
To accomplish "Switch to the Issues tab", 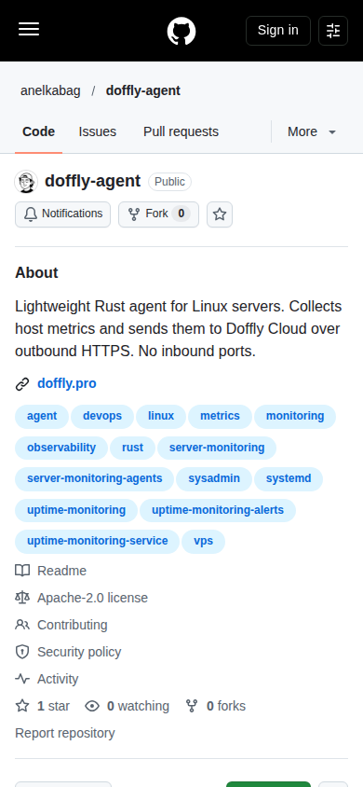I will 97,132.
